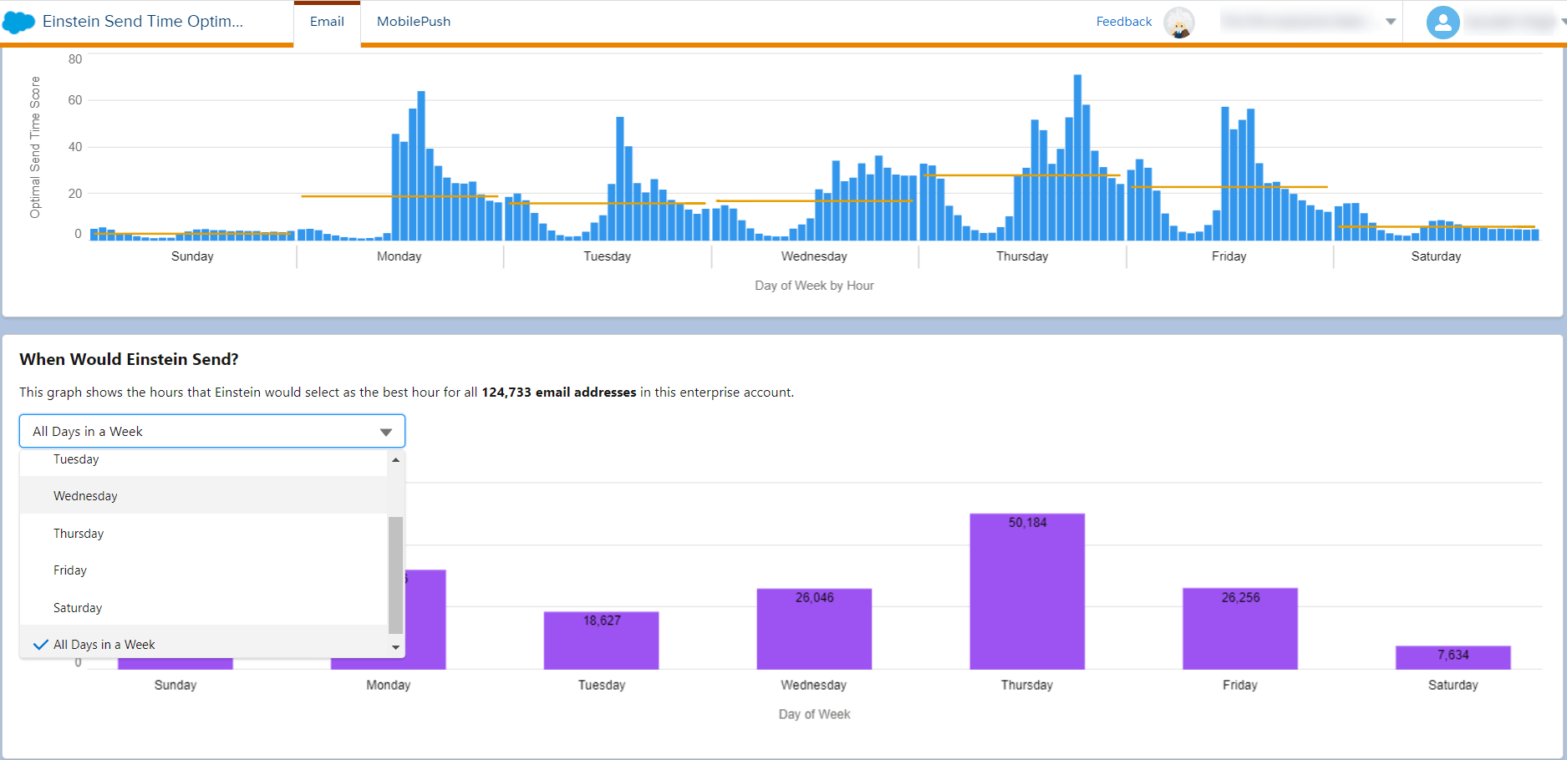The height and width of the screenshot is (760, 1567).
Task: Click the '124,733 email addresses' text
Action: (559, 393)
